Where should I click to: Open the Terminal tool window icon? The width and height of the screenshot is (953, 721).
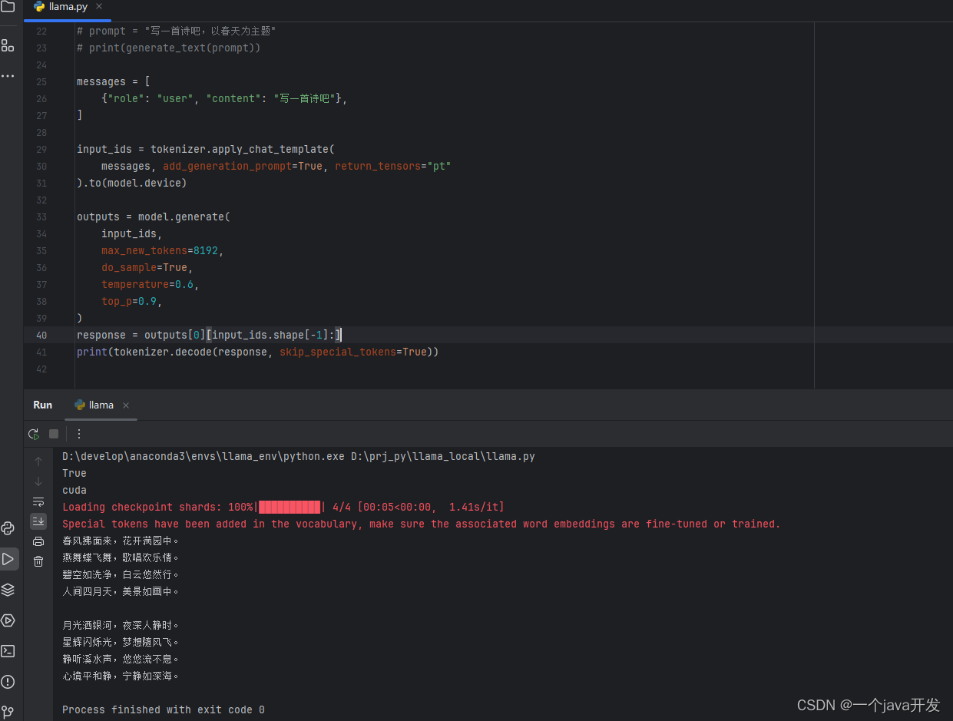coord(8,651)
